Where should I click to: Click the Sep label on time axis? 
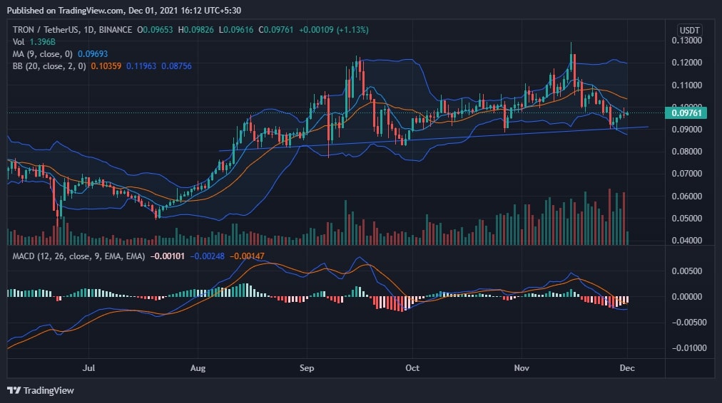[307, 368]
